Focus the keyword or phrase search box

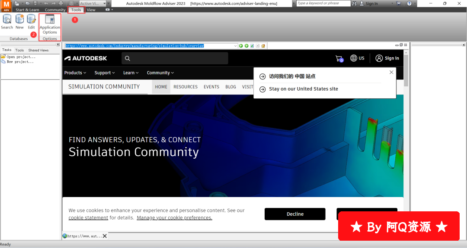[x=323, y=3]
